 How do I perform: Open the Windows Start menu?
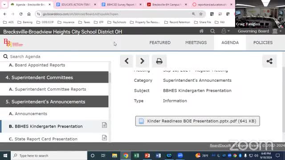point(5,156)
